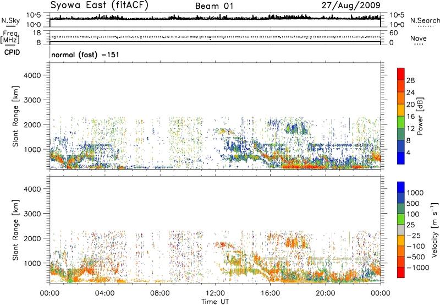This screenshot has height=305, width=440.
Task: Click the "10^0" tick beside N.Sky
Action: 34,25
